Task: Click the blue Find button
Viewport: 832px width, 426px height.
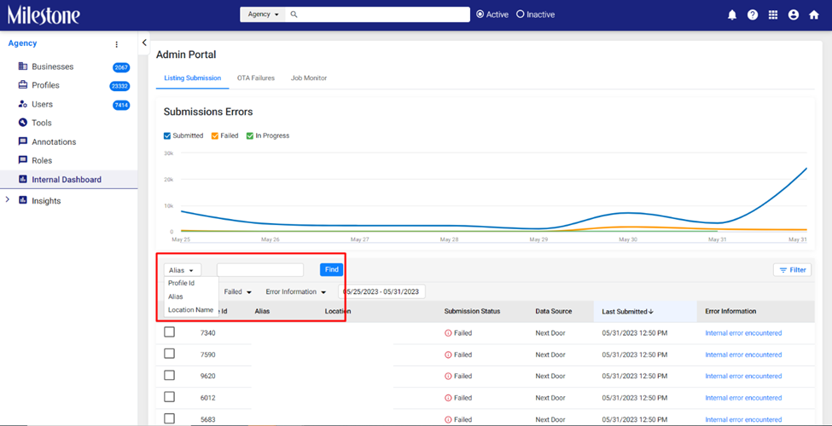Action: tap(332, 270)
